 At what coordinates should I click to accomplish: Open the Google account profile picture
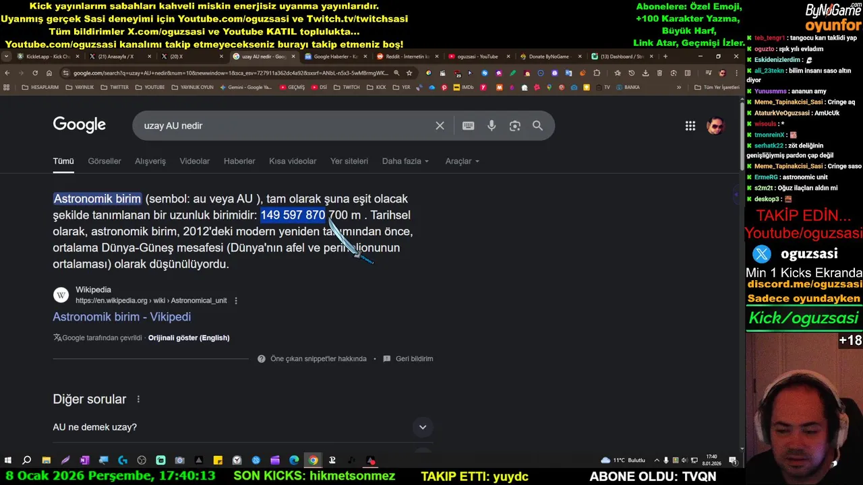715,125
